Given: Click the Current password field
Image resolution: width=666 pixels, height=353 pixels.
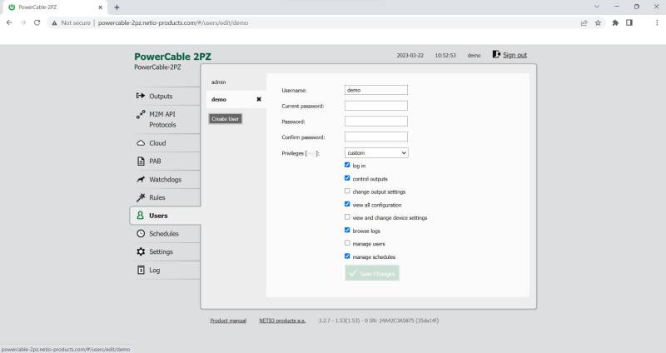Looking at the screenshot, I should [376, 106].
